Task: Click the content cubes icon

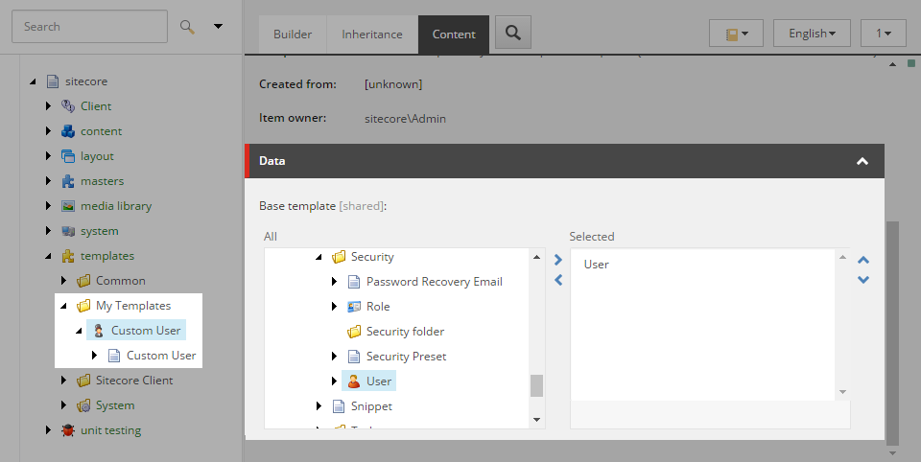Action: pyautogui.click(x=68, y=131)
